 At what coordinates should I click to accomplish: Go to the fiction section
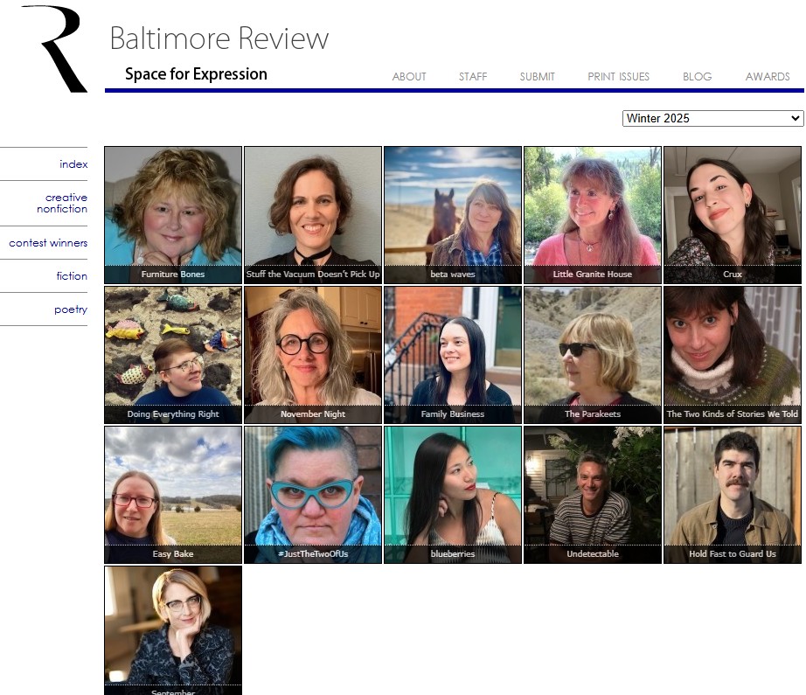72,276
